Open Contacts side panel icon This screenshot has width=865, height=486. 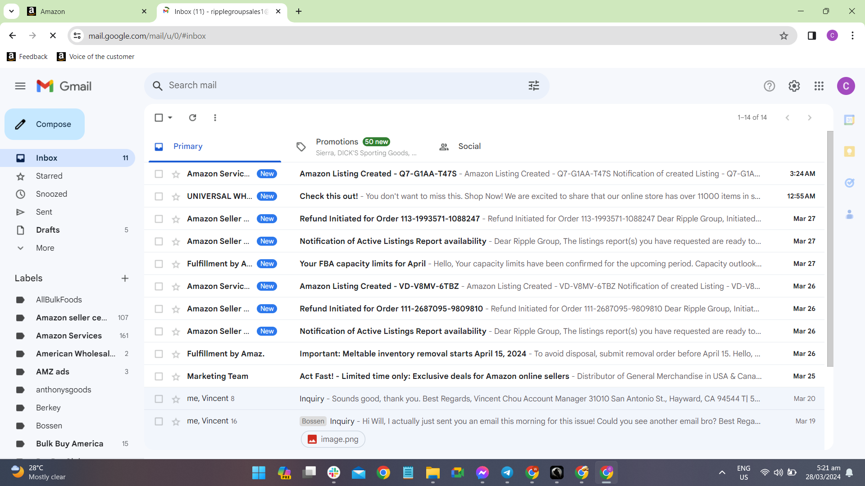coord(849,214)
